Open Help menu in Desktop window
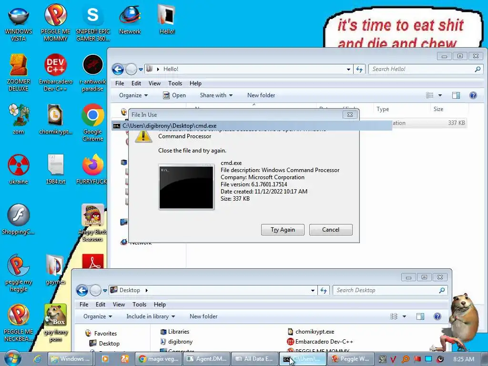Screen dimensions: 488x366 pos(160,305)
